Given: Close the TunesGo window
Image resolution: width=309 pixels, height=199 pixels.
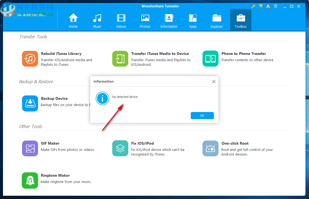Looking at the screenshot, I should click(299, 6).
